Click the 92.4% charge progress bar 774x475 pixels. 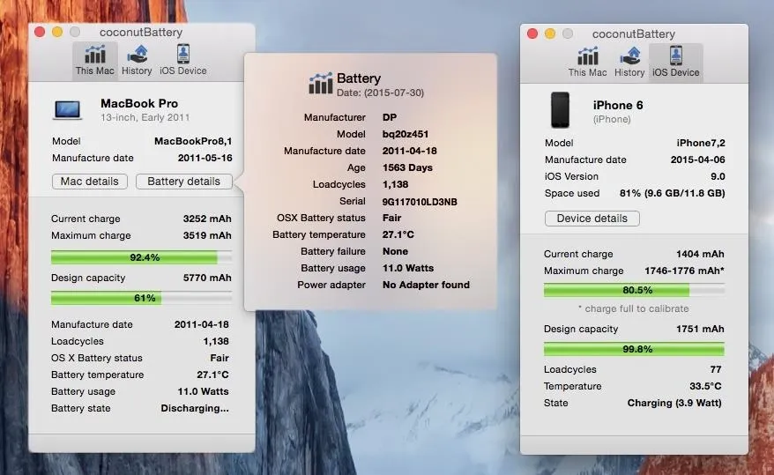coord(141,257)
